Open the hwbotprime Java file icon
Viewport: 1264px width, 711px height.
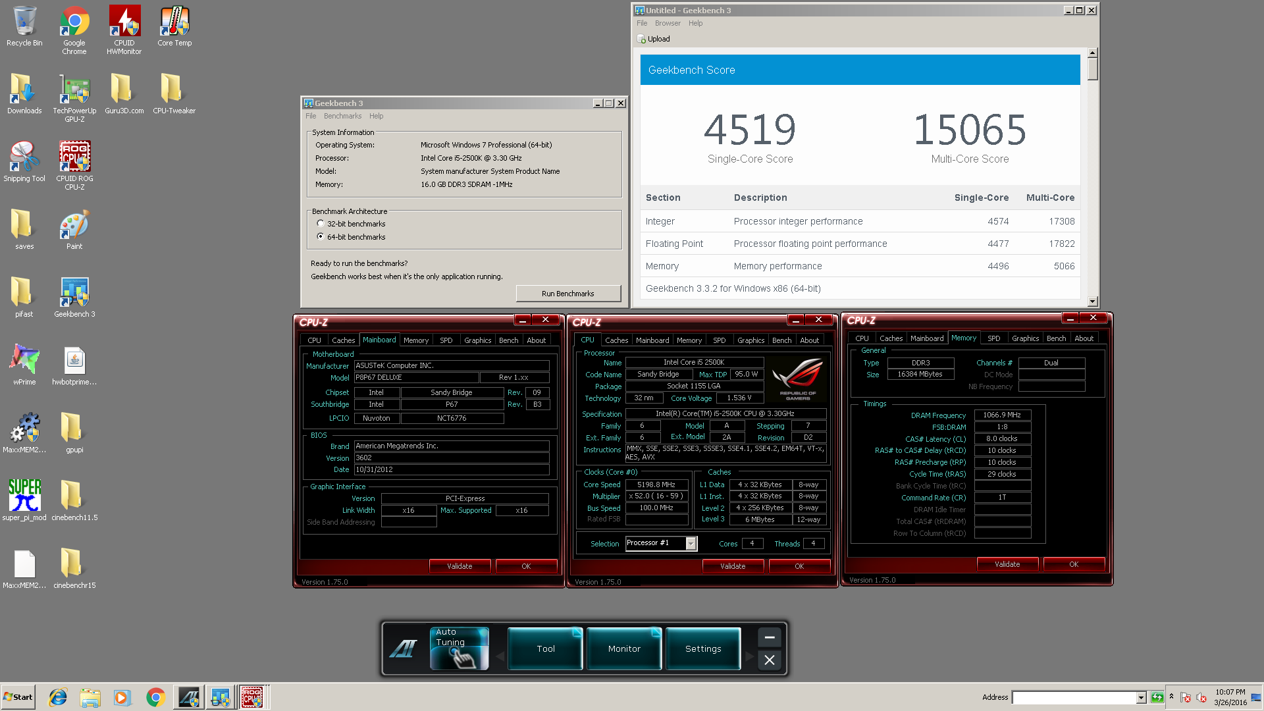(x=74, y=365)
